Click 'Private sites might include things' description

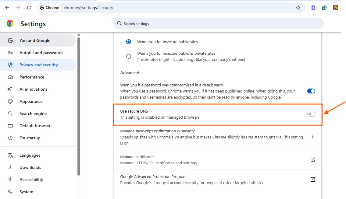(x=191, y=60)
